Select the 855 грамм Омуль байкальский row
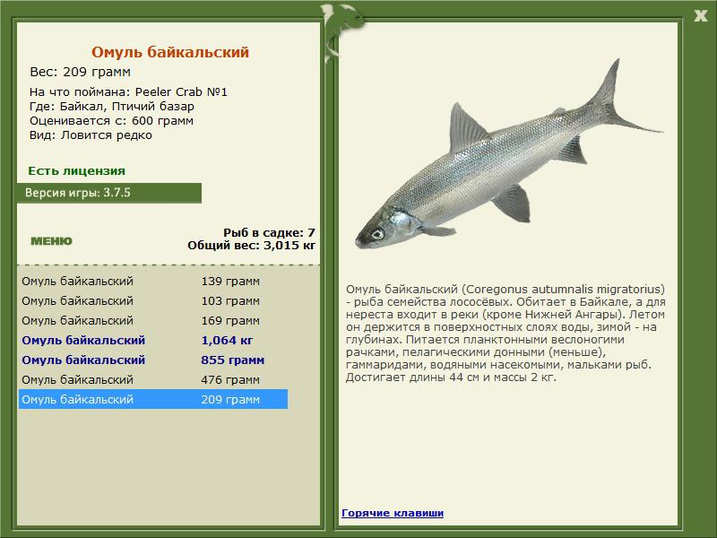Viewport: 717px width, 538px height. [152, 360]
